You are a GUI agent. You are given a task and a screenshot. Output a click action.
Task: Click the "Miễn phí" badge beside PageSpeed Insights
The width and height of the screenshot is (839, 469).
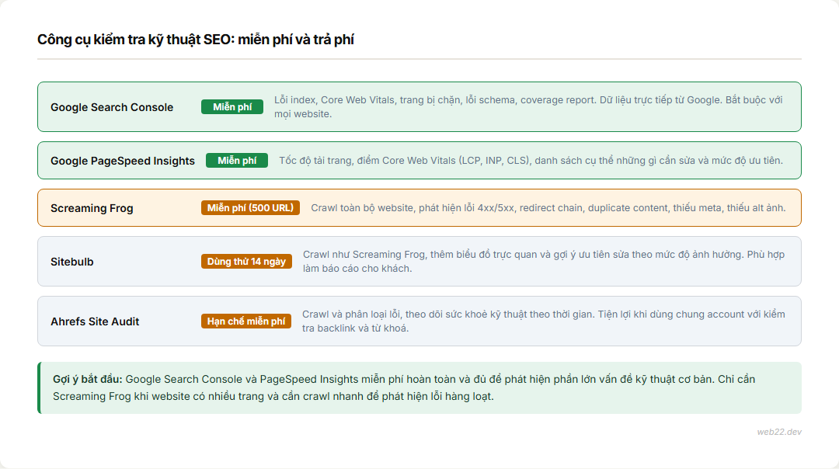point(237,161)
